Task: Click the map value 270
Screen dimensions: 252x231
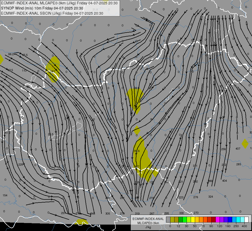Action: pyautogui.click(x=196, y=213)
